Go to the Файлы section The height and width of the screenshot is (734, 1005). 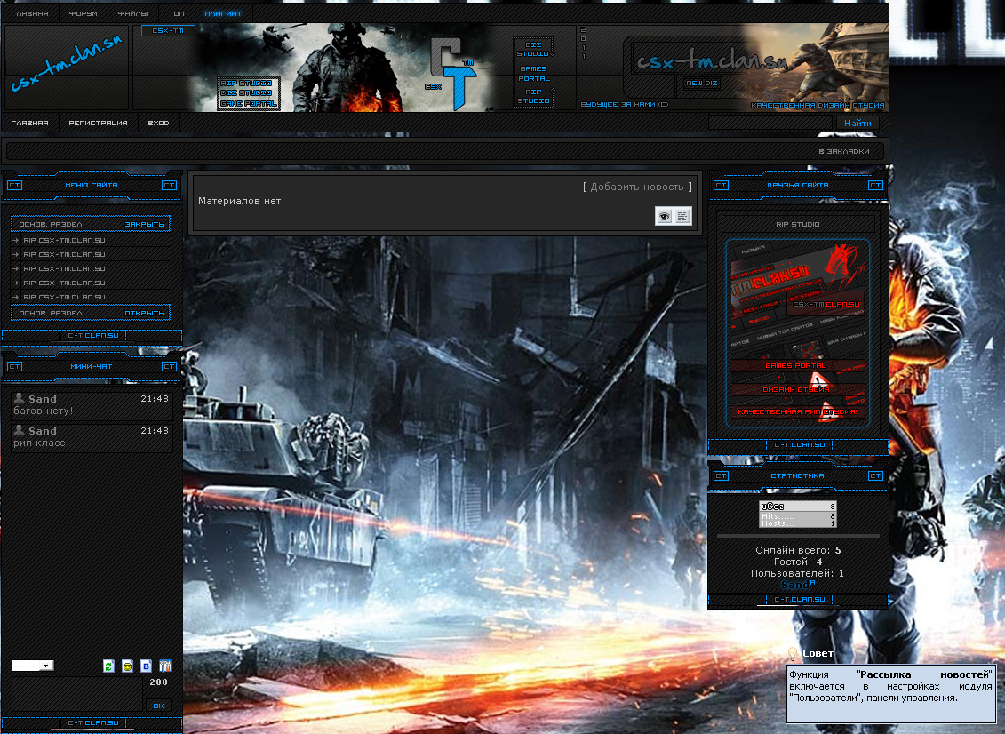coord(132,13)
